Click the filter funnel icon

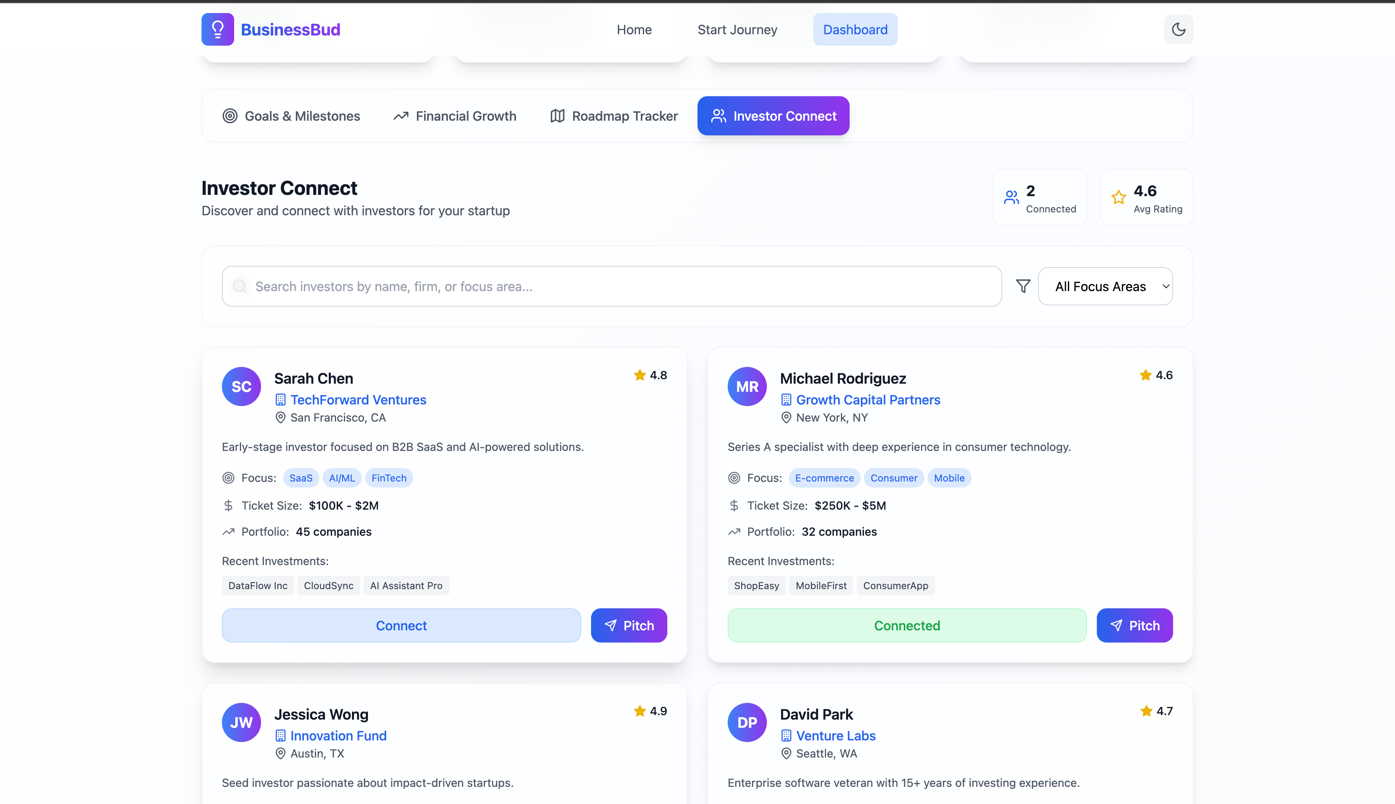pos(1023,286)
